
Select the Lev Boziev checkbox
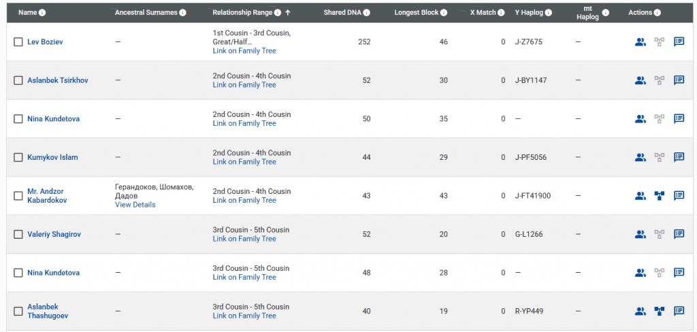coord(18,42)
